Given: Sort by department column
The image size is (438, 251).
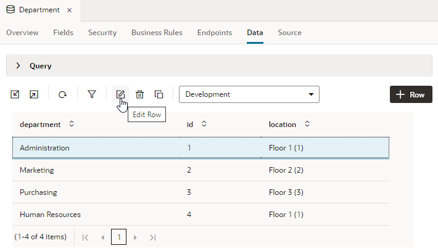Looking at the screenshot, I should [x=72, y=124].
